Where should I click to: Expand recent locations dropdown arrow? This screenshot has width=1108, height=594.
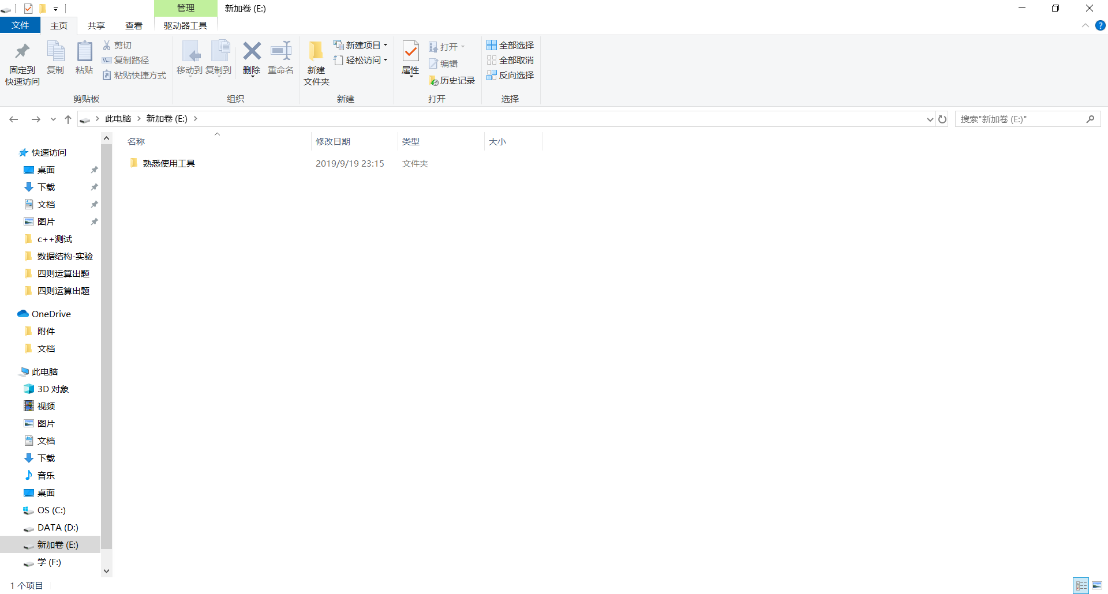tap(53, 119)
